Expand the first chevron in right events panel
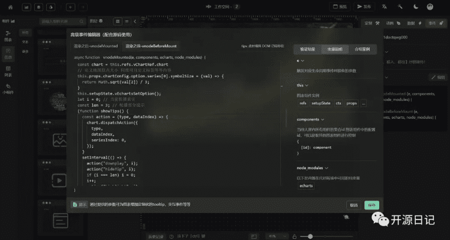The height and width of the screenshot is (240, 450). point(386,52)
